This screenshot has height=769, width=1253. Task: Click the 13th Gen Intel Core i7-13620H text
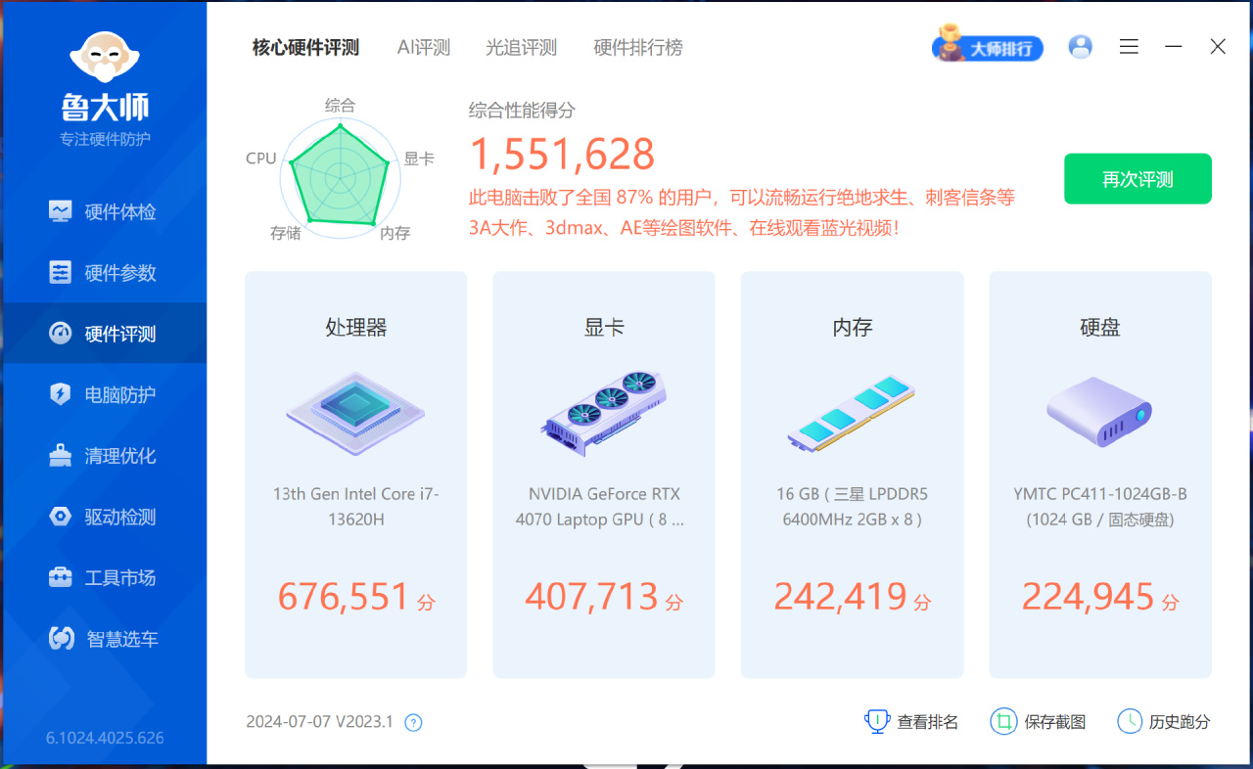[355, 507]
